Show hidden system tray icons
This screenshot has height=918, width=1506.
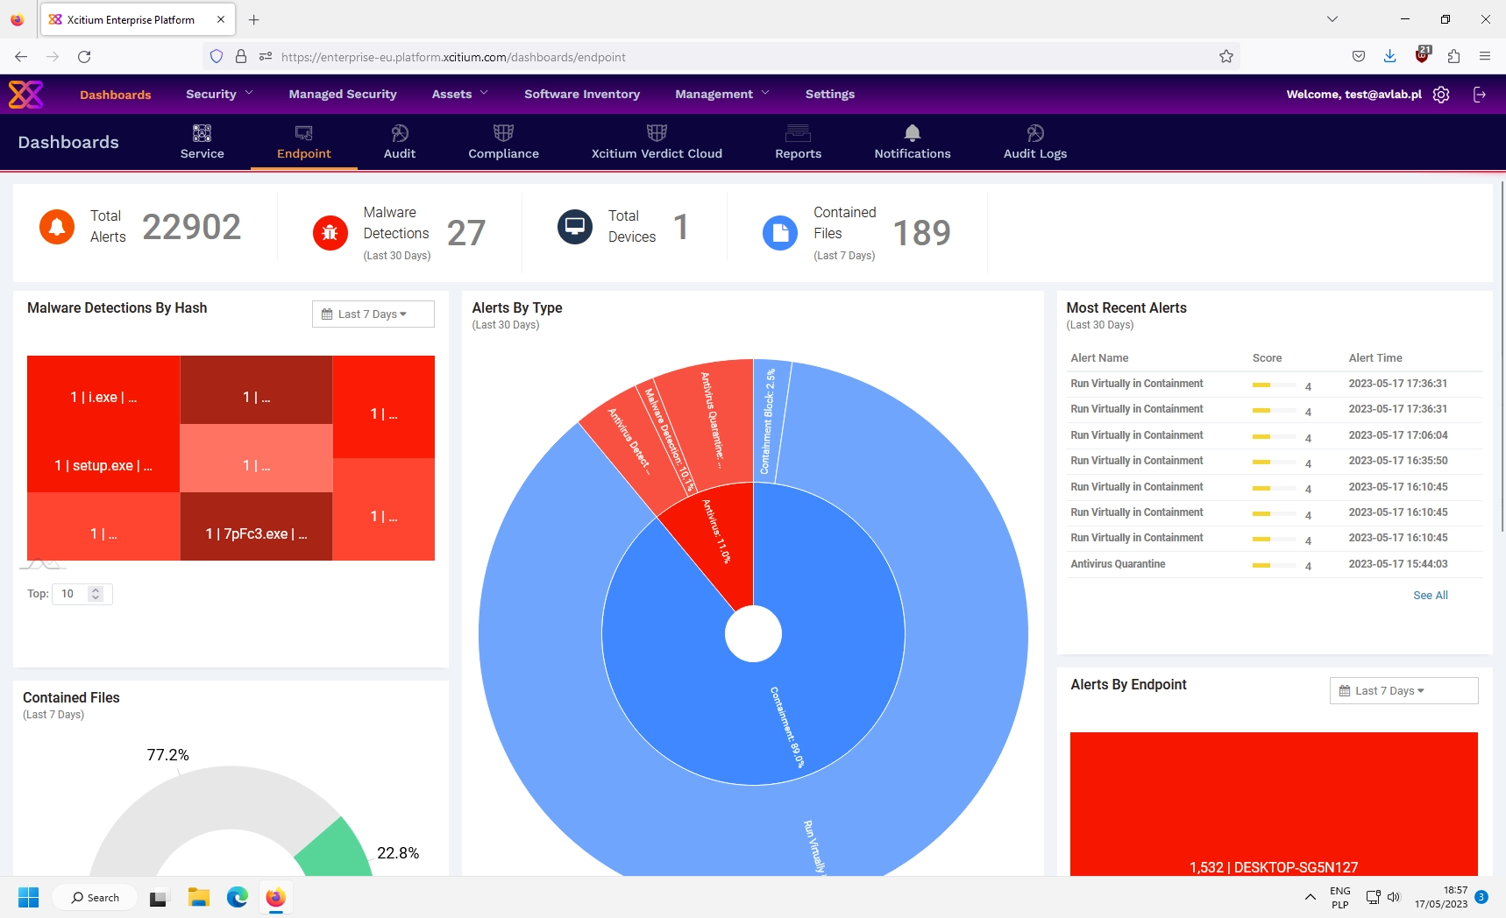click(x=1310, y=898)
